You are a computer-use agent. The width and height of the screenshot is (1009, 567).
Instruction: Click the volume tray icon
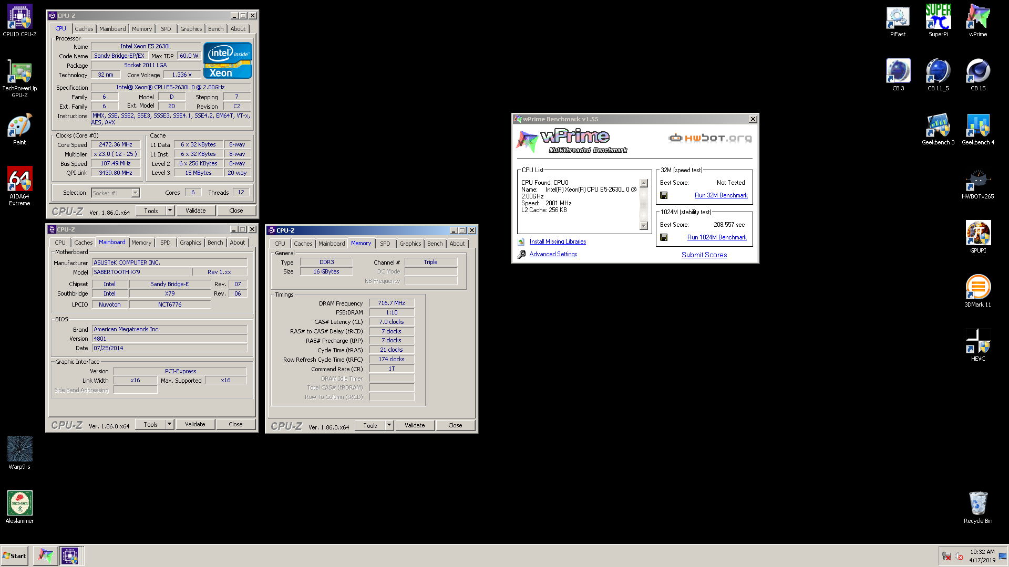pos(959,556)
